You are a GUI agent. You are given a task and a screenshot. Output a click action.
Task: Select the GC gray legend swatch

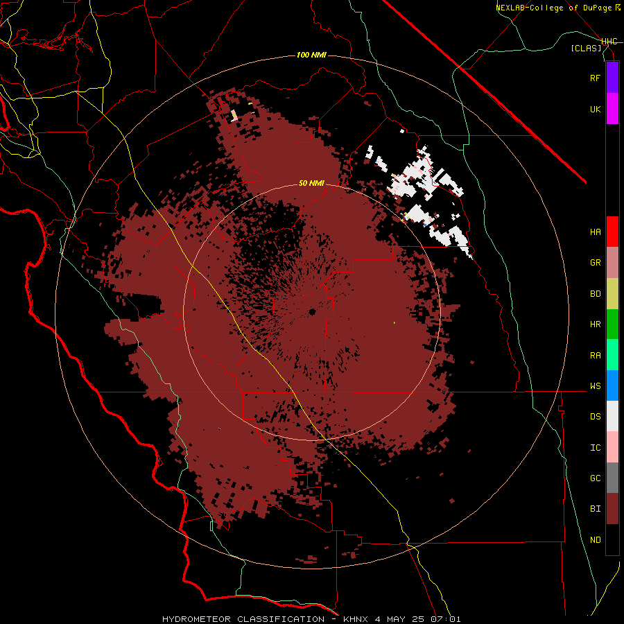tap(612, 478)
